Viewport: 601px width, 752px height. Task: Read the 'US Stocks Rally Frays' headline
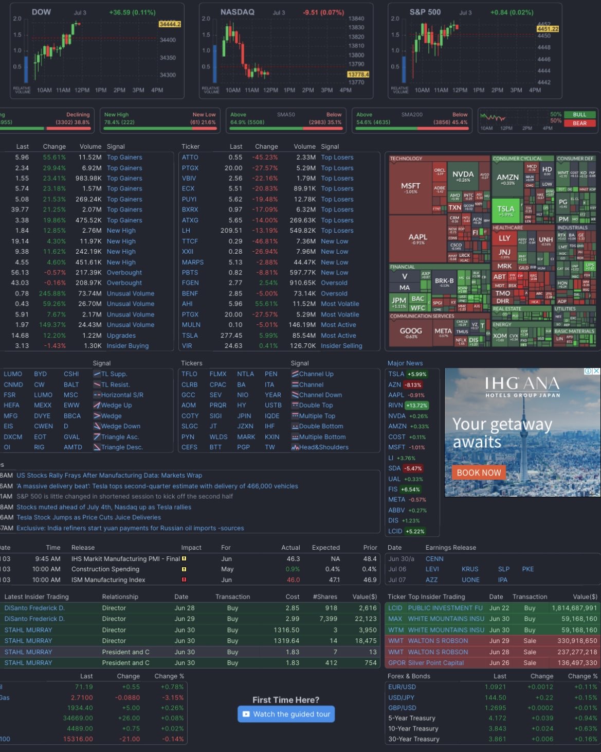click(109, 476)
